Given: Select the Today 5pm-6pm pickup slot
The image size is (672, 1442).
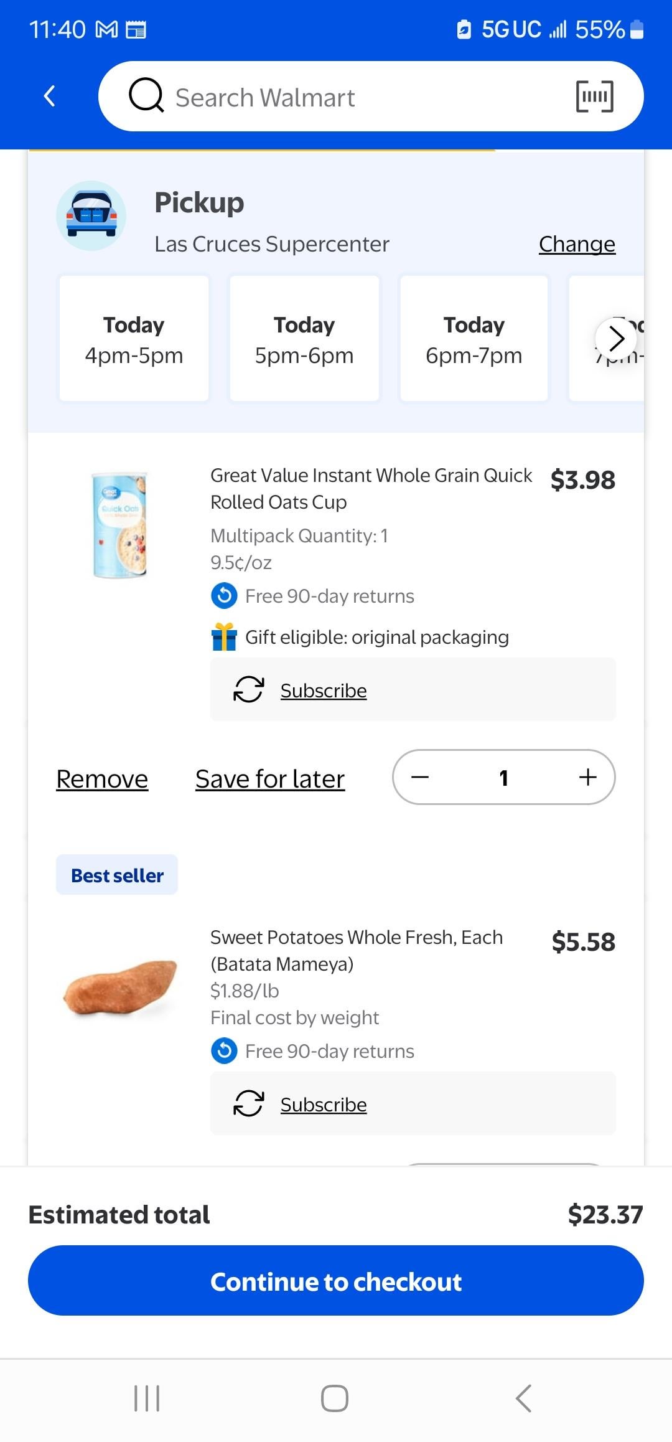Looking at the screenshot, I should [x=304, y=339].
